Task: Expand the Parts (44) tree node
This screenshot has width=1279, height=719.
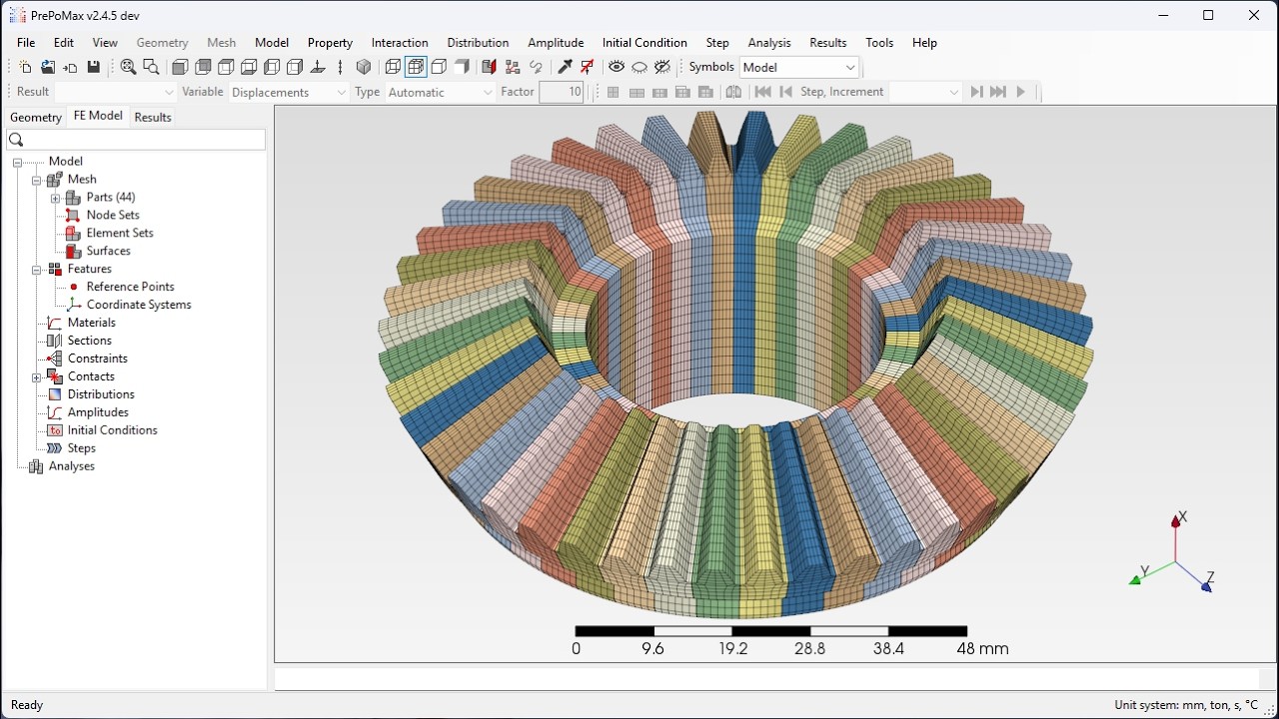Action: 56,198
